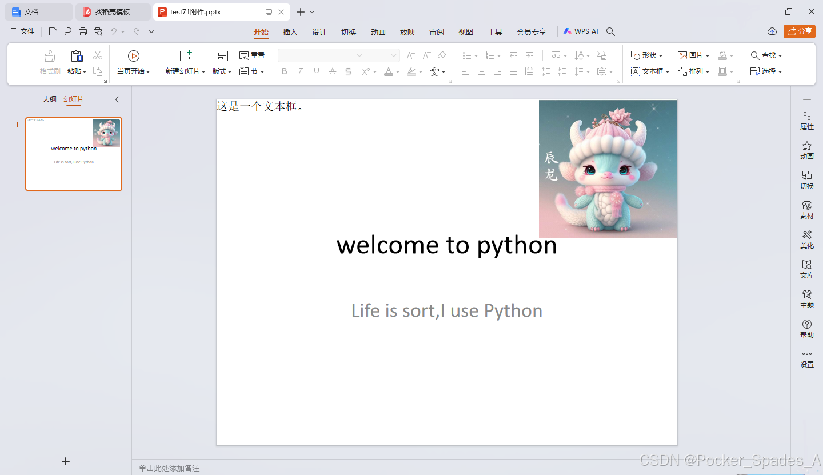Click the Format Painter (格式刷) icon
The image size is (823, 475).
(50, 56)
